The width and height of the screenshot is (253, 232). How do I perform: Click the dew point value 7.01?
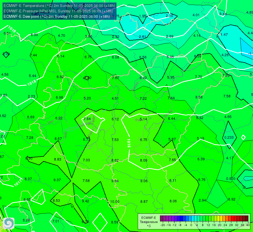pyautogui.click(x=56, y=221)
